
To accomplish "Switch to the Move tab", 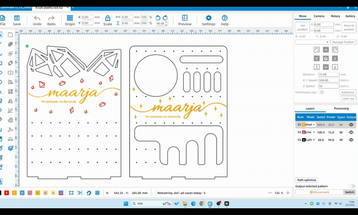I will [303, 16].
